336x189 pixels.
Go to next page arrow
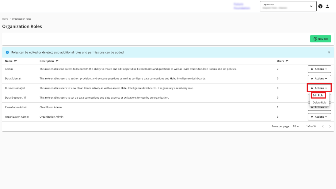[330, 126]
